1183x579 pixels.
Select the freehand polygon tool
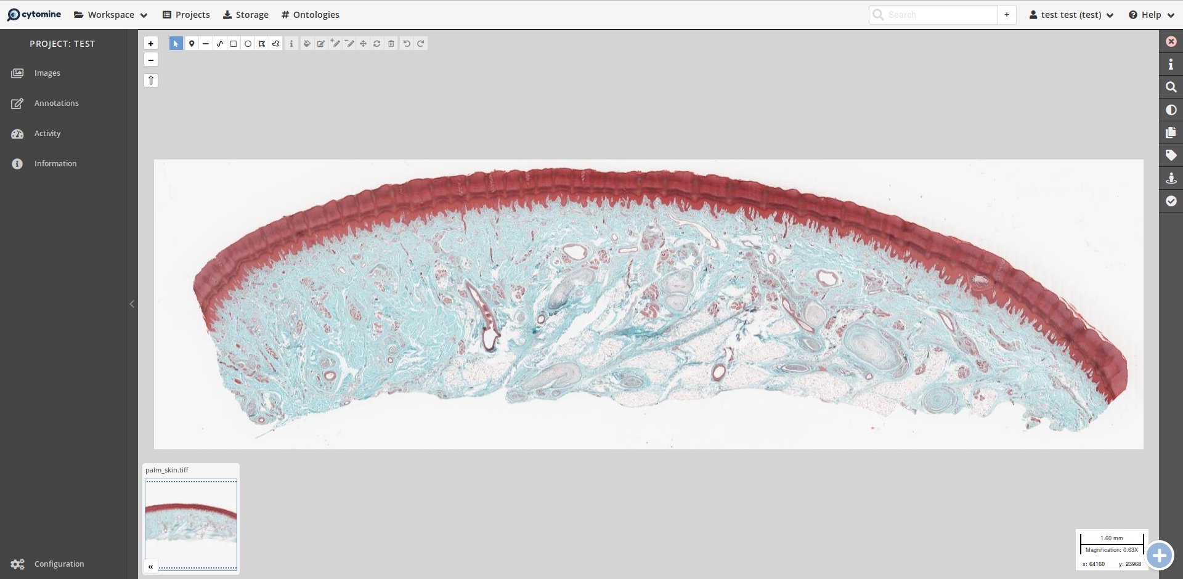click(x=276, y=44)
